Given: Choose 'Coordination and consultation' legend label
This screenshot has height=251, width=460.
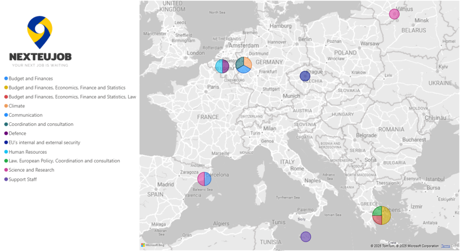Looking at the screenshot, I should point(41,125).
